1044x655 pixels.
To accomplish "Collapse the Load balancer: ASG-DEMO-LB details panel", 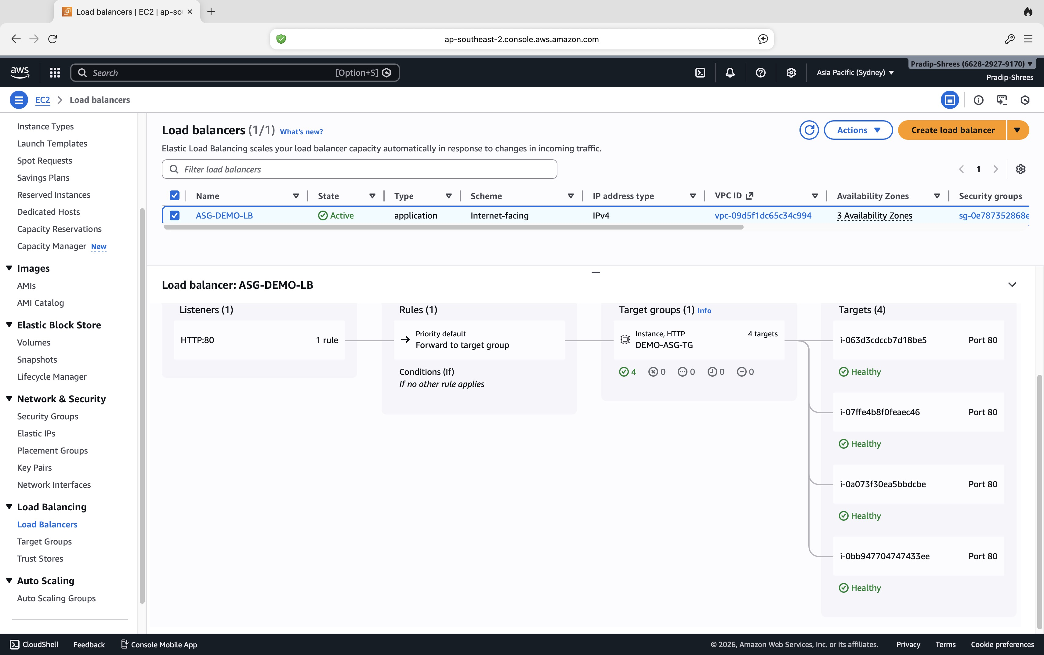I will 1012,284.
